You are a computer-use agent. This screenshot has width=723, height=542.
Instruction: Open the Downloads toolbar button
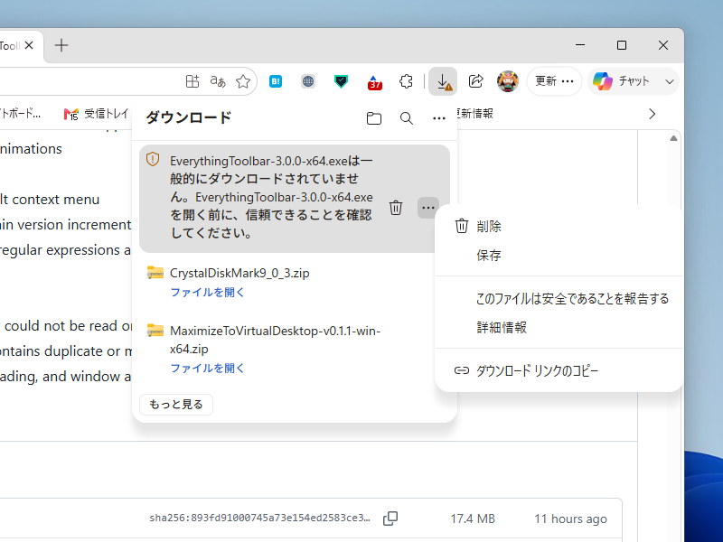(x=443, y=81)
